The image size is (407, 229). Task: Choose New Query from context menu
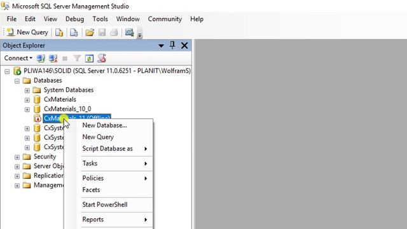(x=98, y=137)
